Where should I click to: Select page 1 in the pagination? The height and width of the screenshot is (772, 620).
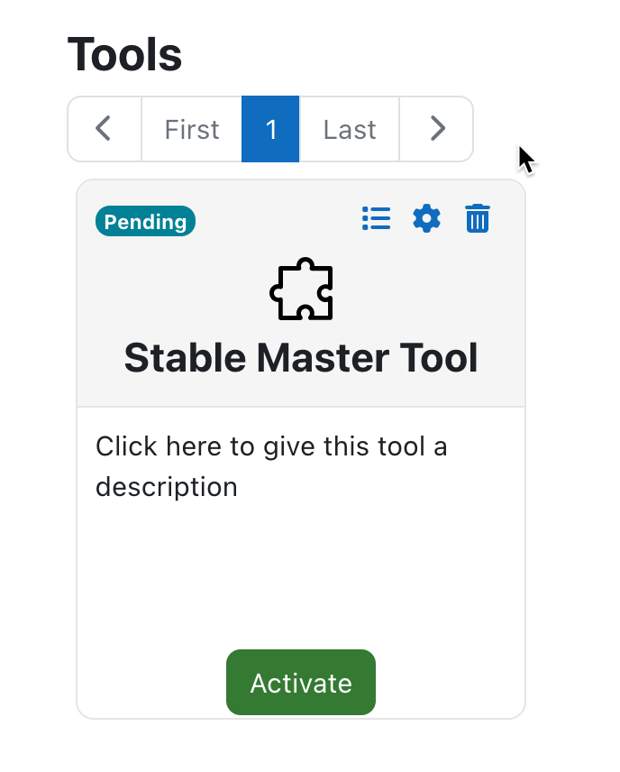coord(270,129)
